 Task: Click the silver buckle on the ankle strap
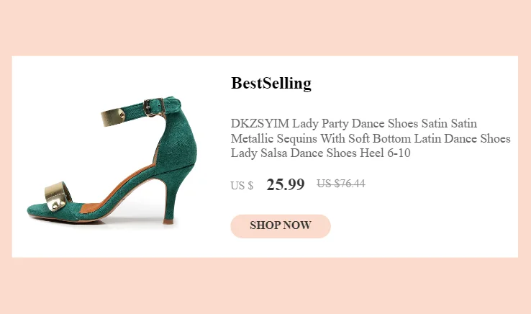150,107
